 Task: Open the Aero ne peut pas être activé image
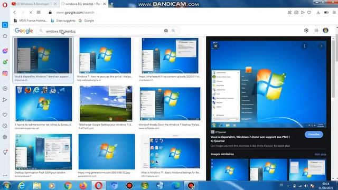(105, 55)
